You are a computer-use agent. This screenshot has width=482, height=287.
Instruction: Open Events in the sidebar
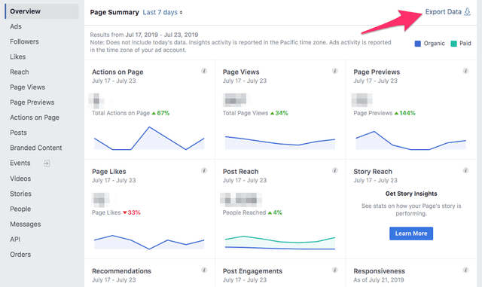20,163
